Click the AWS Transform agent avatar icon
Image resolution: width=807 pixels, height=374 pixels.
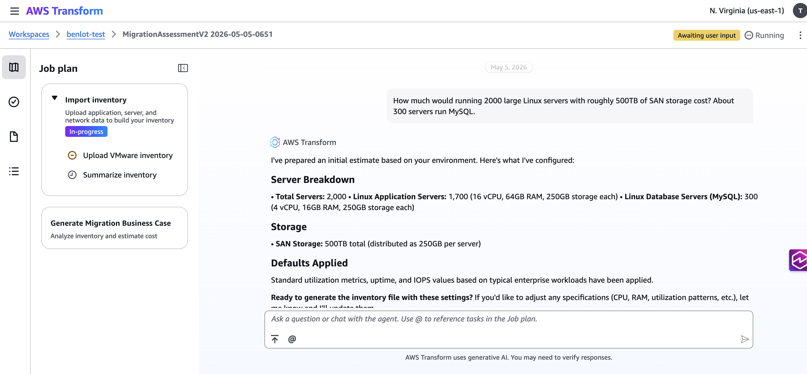(x=275, y=142)
